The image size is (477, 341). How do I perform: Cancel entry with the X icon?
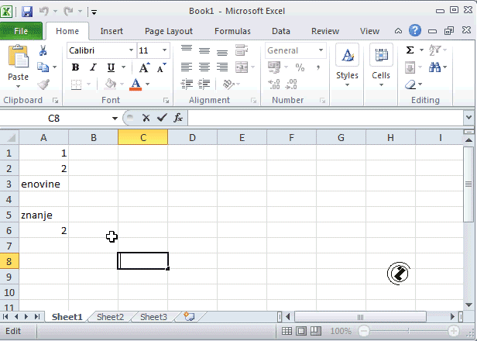coord(146,118)
